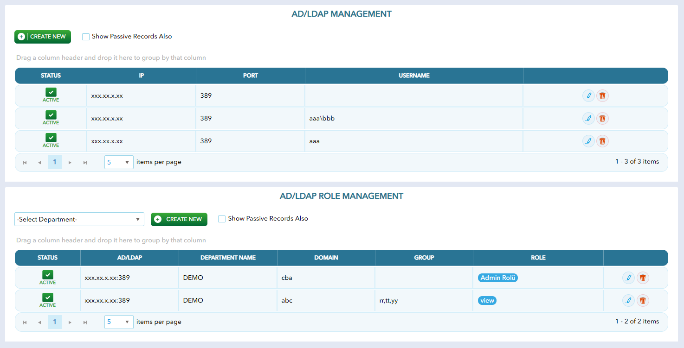Go to previous page in AD/LDAP Management pager
Viewport: 684px width, 348px height.
(39, 163)
